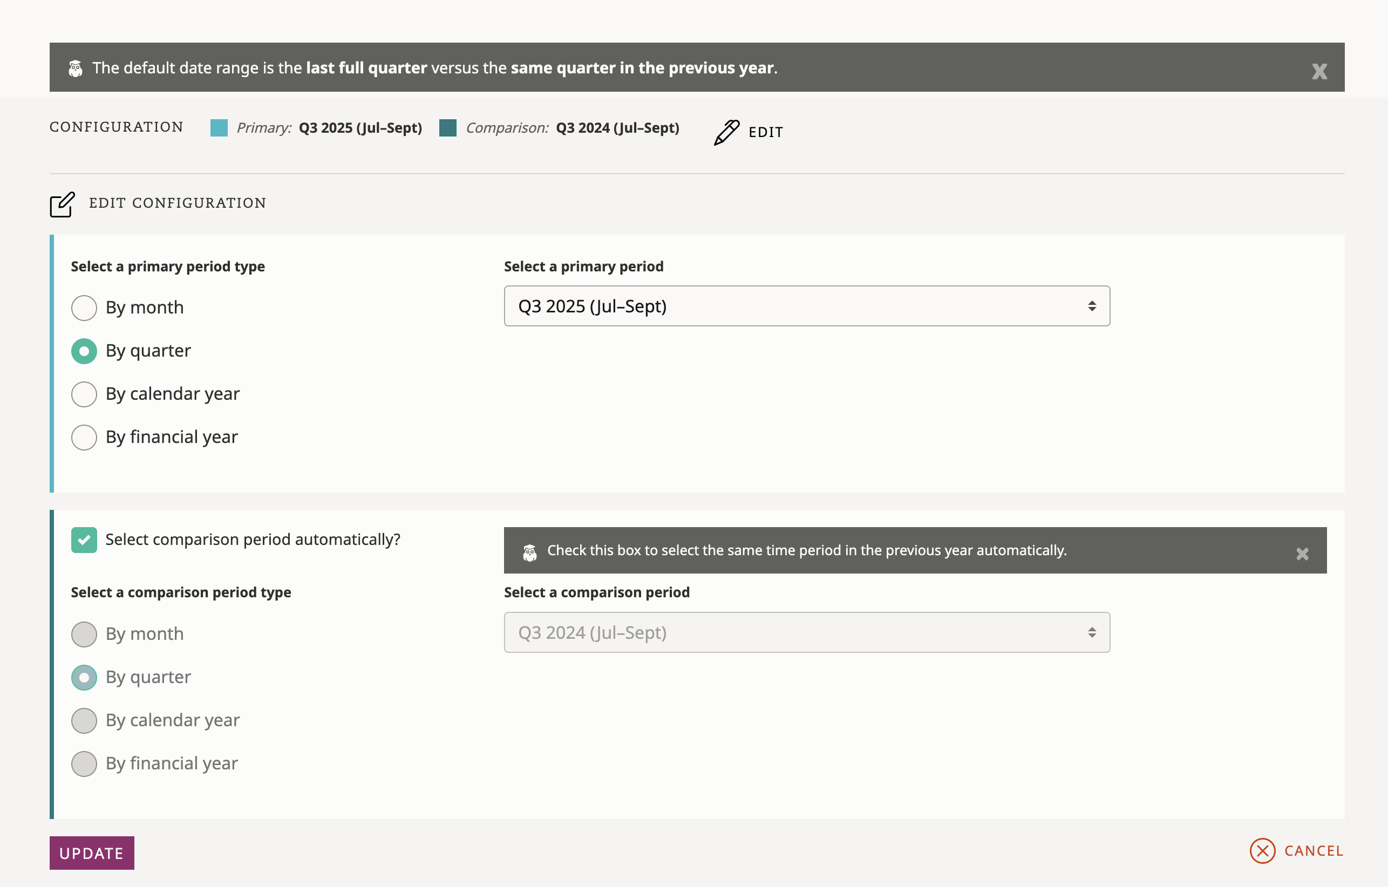Select primary period type By month
1388x887 pixels.
[x=84, y=308]
